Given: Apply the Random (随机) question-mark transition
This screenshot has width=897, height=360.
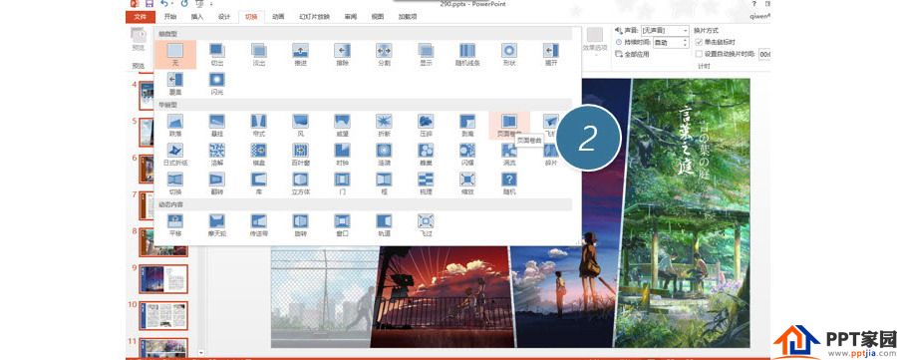Looking at the screenshot, I should coord(509,183).
